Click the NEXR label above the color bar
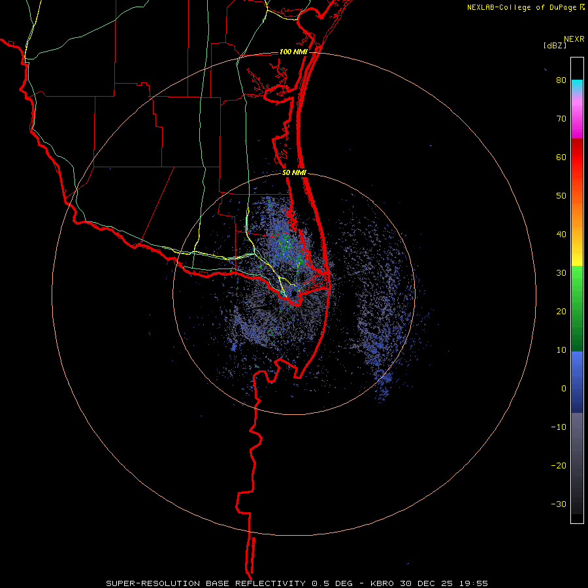588x588 pixels. 574,39
